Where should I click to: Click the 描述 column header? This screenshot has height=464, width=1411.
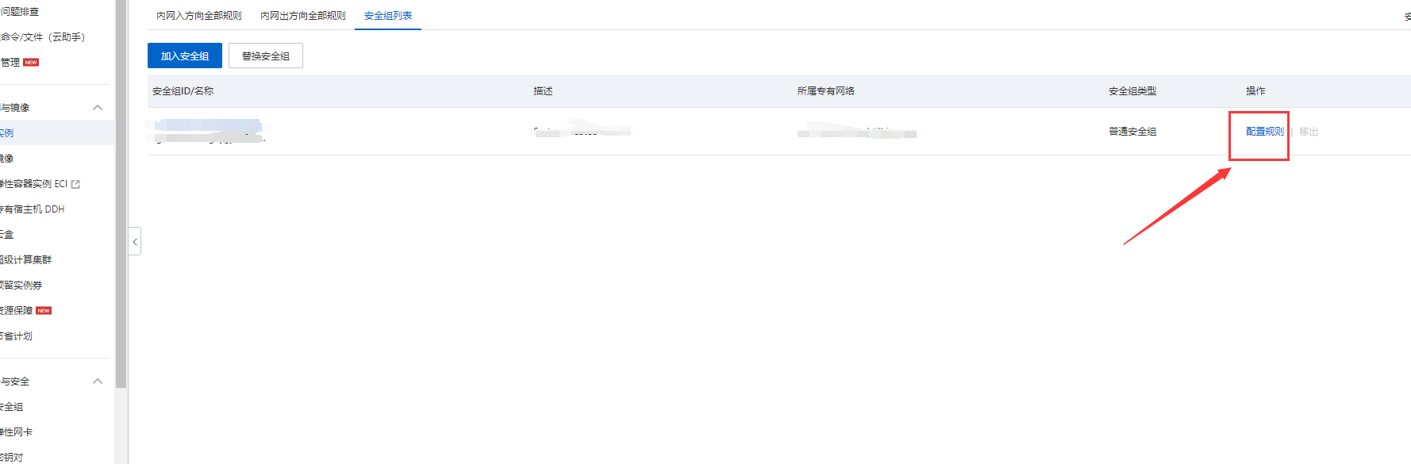[x=543, y=91]
